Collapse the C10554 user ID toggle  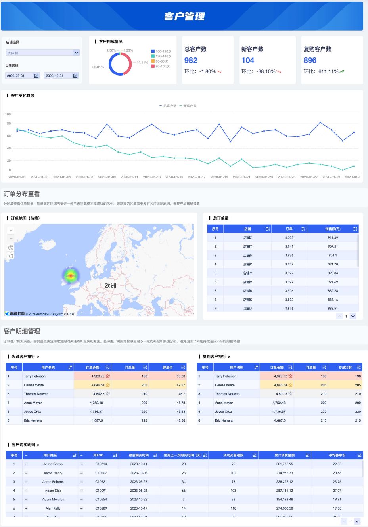[82, 499]
